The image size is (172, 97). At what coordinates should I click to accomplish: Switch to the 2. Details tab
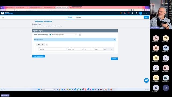[78, 17]
